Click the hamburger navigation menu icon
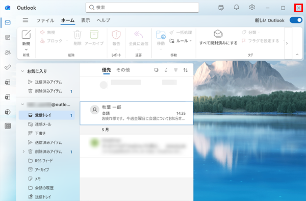 [x=25, y=20]
